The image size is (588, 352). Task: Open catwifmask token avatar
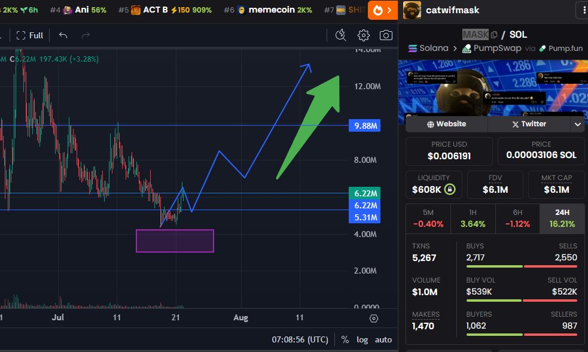412,10
